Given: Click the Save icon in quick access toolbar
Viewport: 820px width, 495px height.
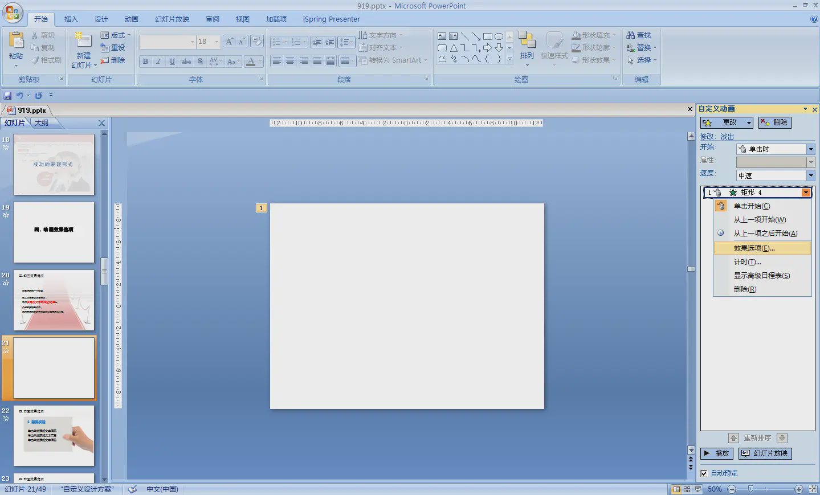Looking at the screenshot, I should point(7,96).
